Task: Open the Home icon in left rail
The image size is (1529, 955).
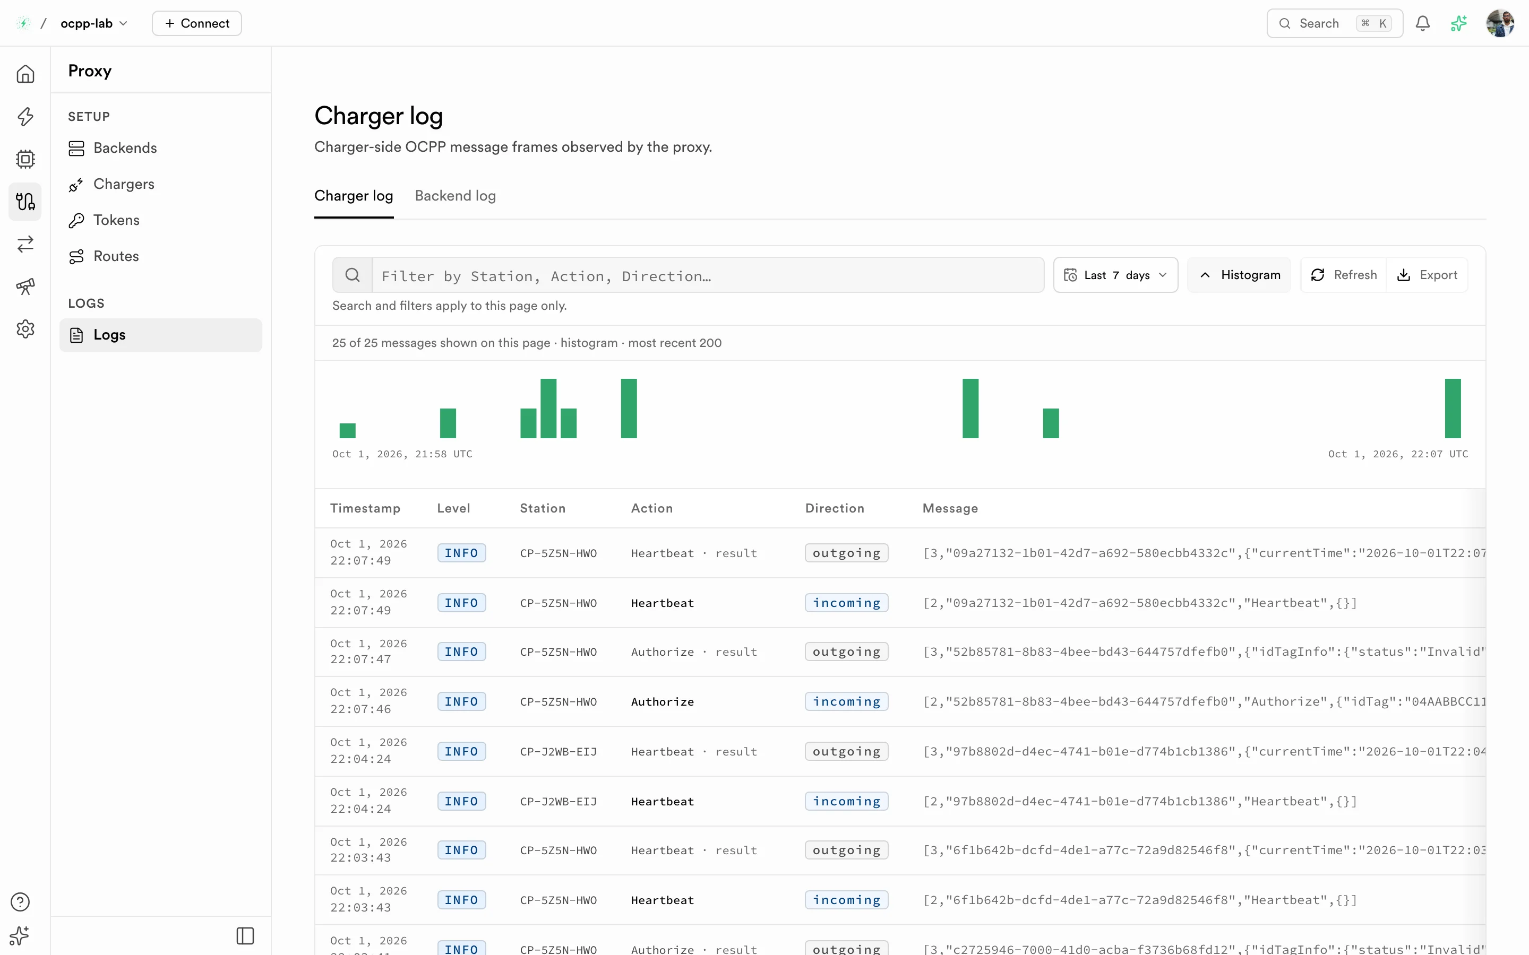Action: click(25, 74)
